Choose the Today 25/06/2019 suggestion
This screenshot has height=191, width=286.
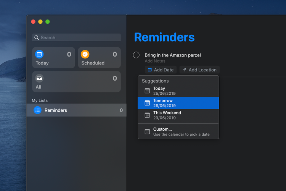[x=178, y=91]
